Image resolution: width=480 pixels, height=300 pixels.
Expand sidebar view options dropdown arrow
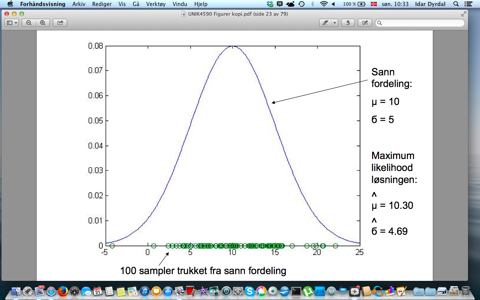(16, 23)
